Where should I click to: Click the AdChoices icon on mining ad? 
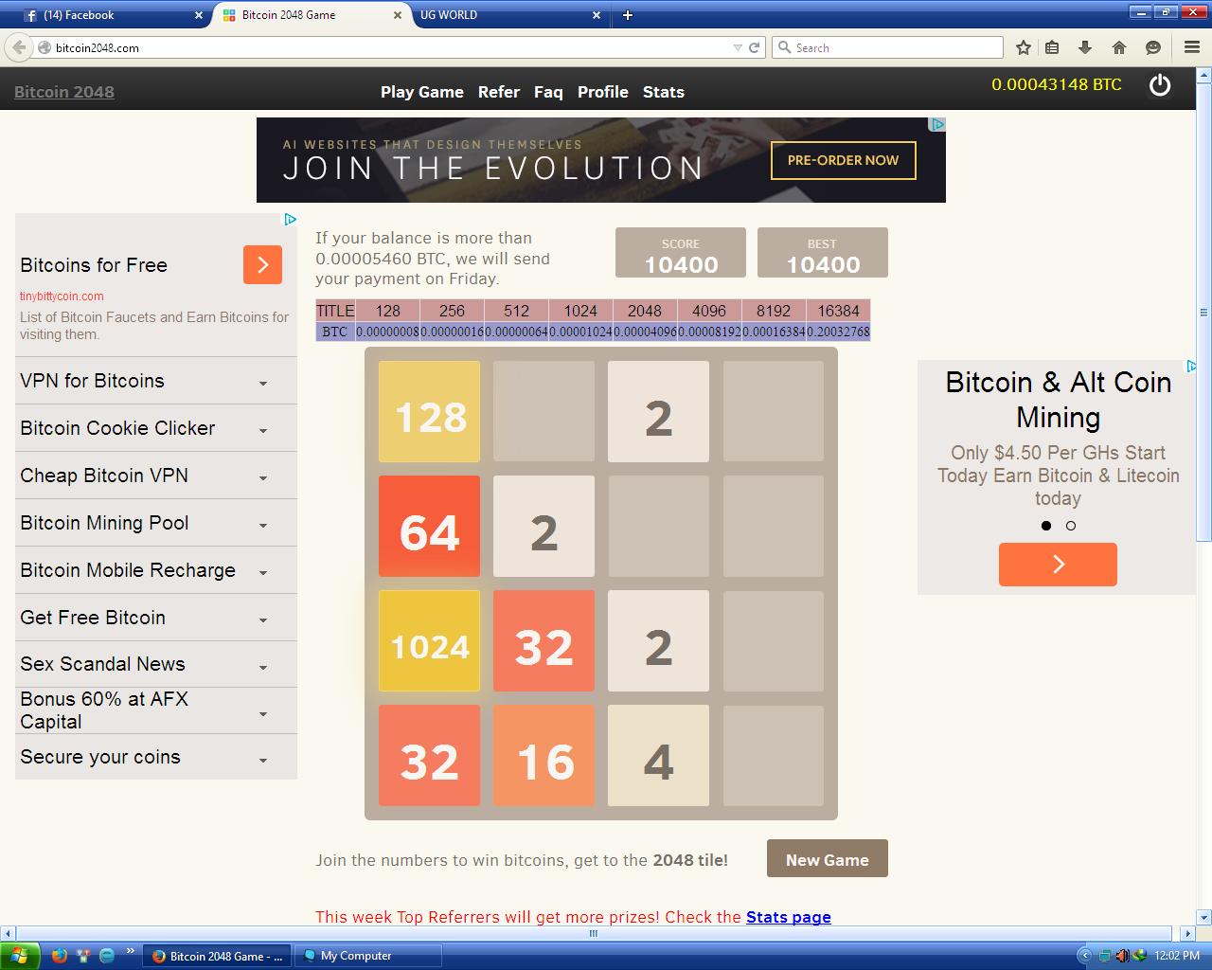coord(1191,366)
